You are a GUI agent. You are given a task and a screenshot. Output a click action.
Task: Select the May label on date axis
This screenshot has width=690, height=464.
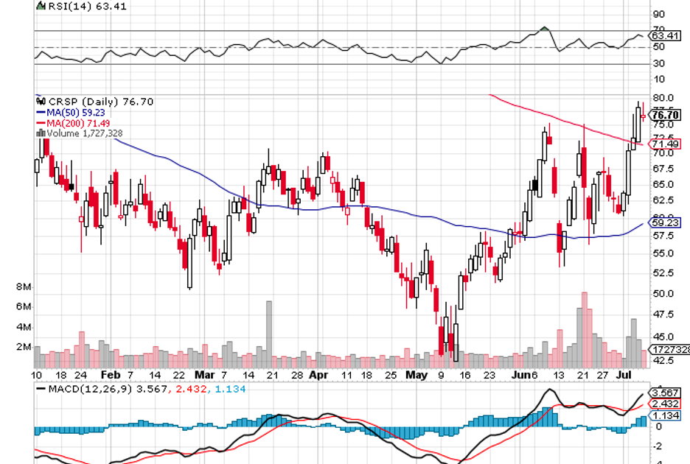(x=417, y=374)
